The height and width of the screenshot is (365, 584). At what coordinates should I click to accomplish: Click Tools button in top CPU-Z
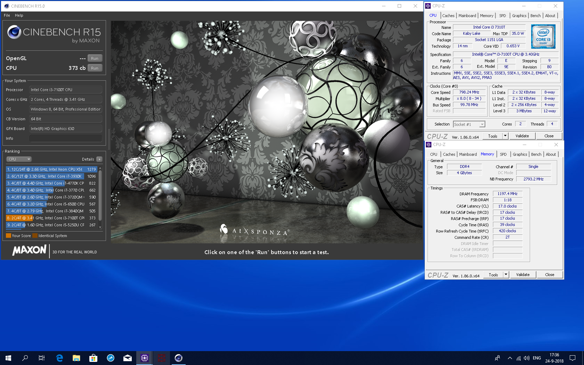click(x=493, y=136)
